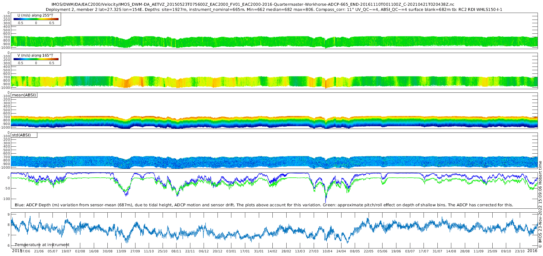Click the 27/09 date tick
The image size is (543, 256).
pyautogui.click(x=135, y=251)
